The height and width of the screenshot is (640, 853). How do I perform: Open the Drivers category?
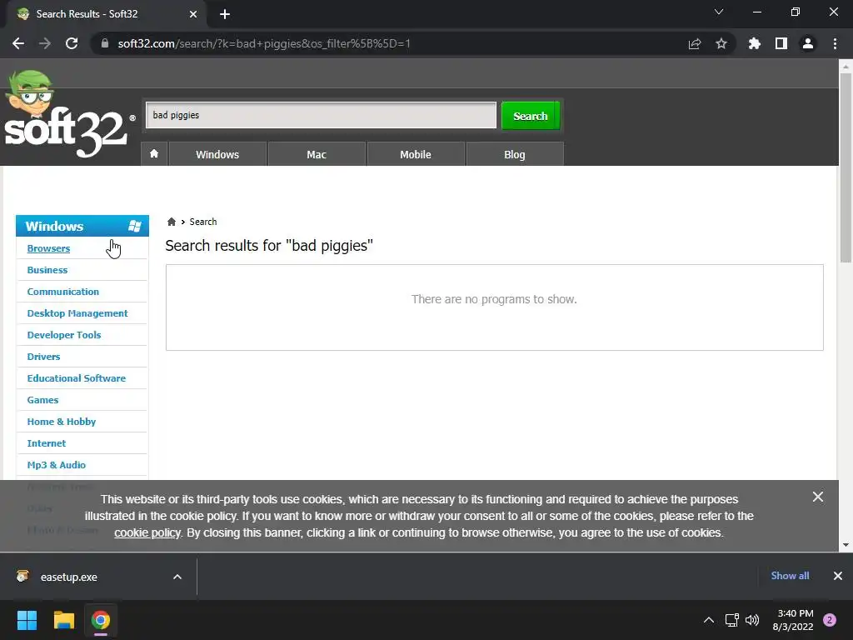(43, 357)
